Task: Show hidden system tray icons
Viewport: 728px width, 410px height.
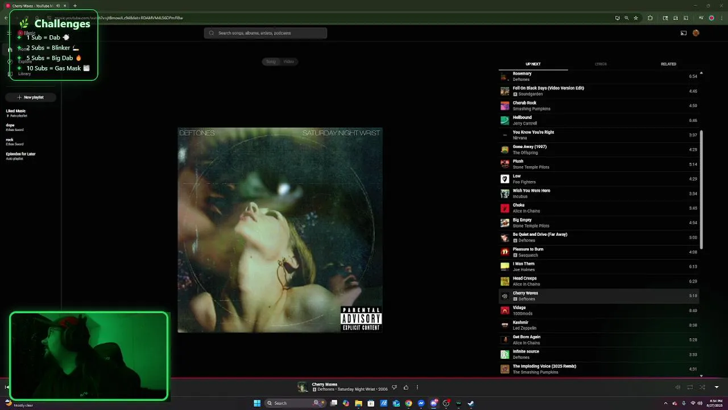Action: 665,403
